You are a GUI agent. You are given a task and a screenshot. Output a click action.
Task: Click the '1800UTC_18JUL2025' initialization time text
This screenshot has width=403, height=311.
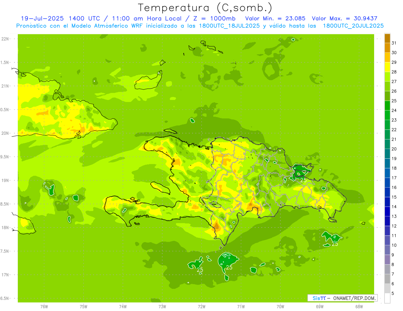[229, 26]
